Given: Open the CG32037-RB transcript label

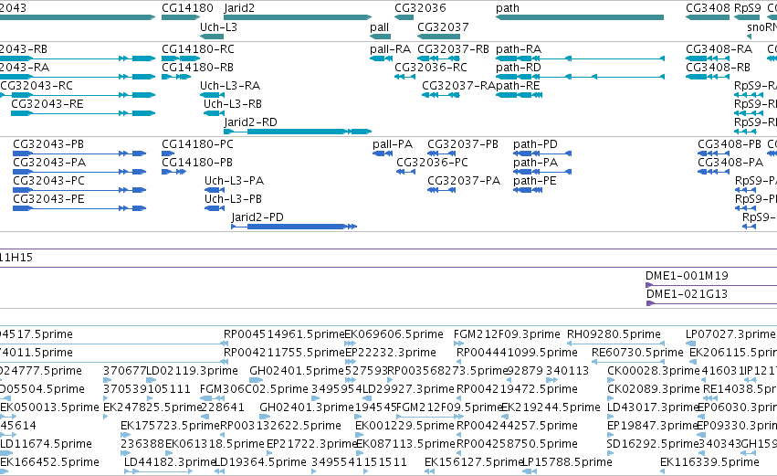Looking at the screenshot, I should tap(453, 49).
